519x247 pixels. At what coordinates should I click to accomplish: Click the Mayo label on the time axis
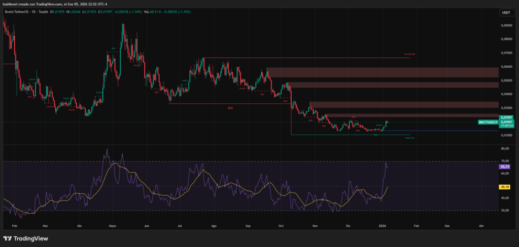pos(112,226)
